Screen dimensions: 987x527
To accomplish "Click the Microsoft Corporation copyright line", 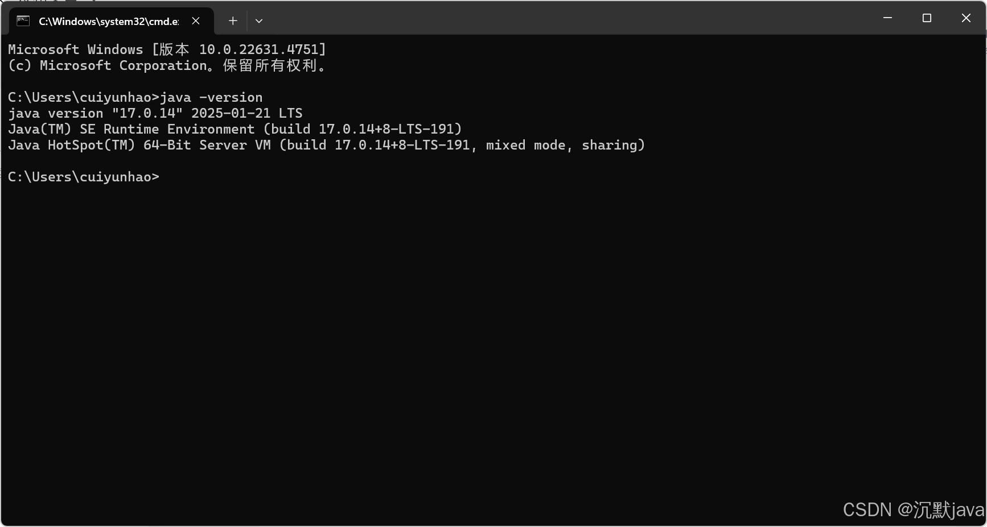I will [x=167, y=65].
